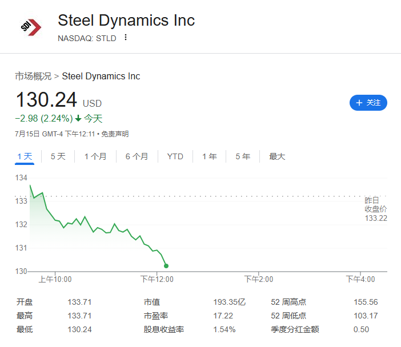Switch to the 1 个月 tab

[x=95, y=156]
